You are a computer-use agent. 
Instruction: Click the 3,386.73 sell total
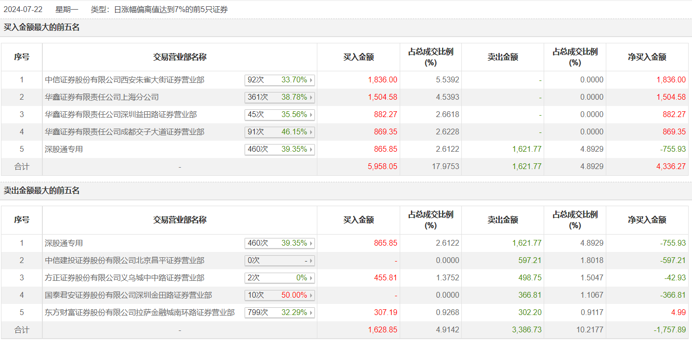click(526, 330)
